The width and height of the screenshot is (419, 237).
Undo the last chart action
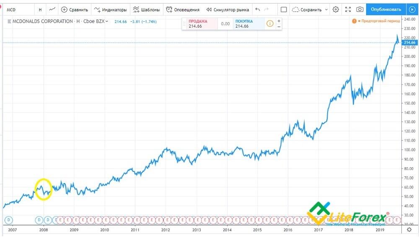[x=258, y=10]
